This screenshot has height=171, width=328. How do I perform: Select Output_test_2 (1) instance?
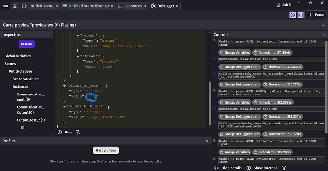click(31, 120)
